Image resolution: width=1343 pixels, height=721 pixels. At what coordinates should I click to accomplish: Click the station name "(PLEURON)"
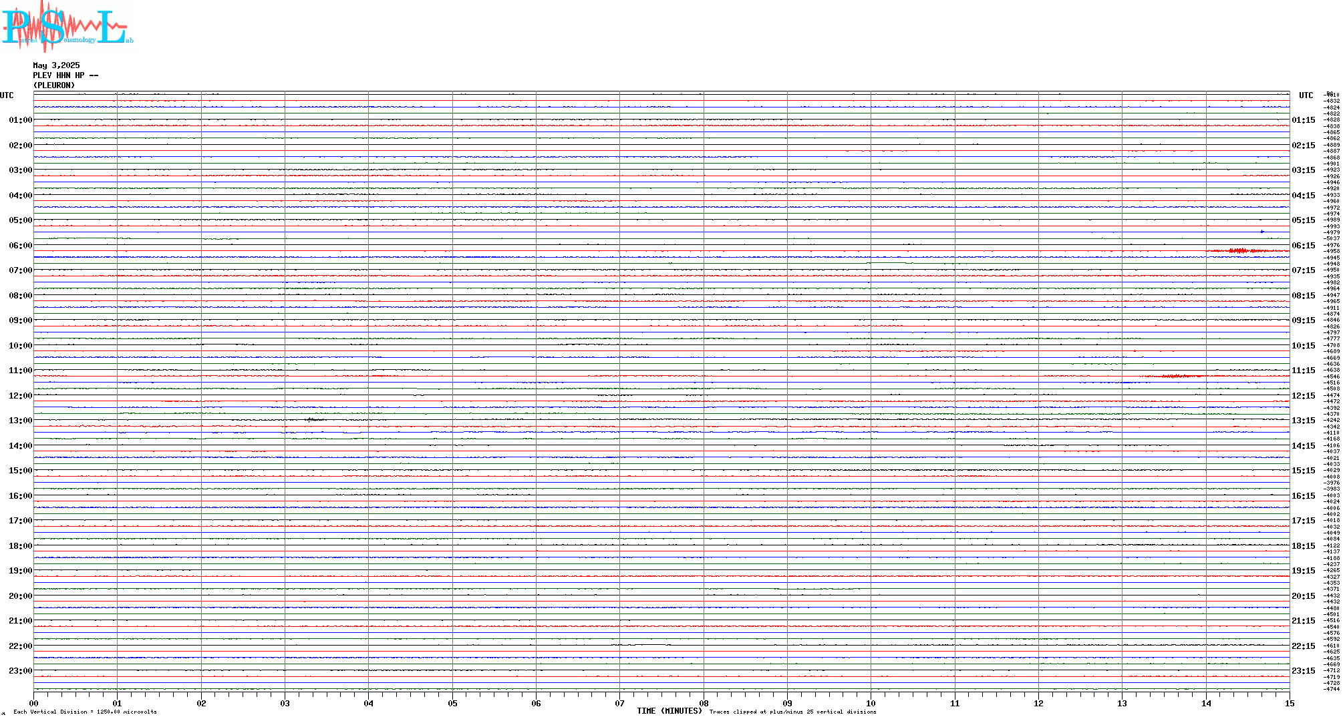tap(54, 85)
